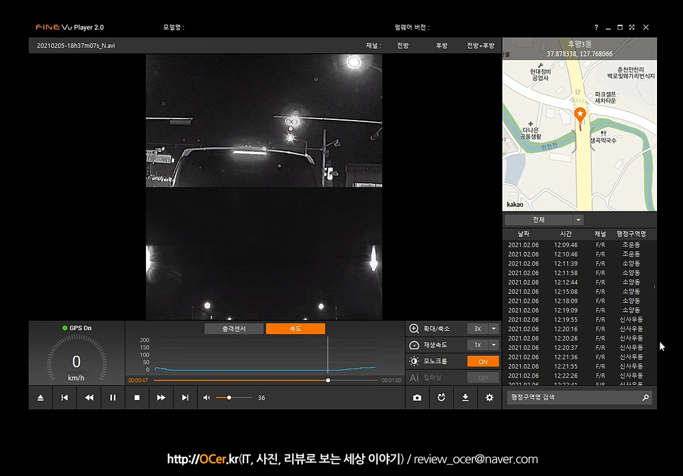Select the 전방 channel
Image resolution: width=683 pixels, height=476 pixels.
[403, 46]
